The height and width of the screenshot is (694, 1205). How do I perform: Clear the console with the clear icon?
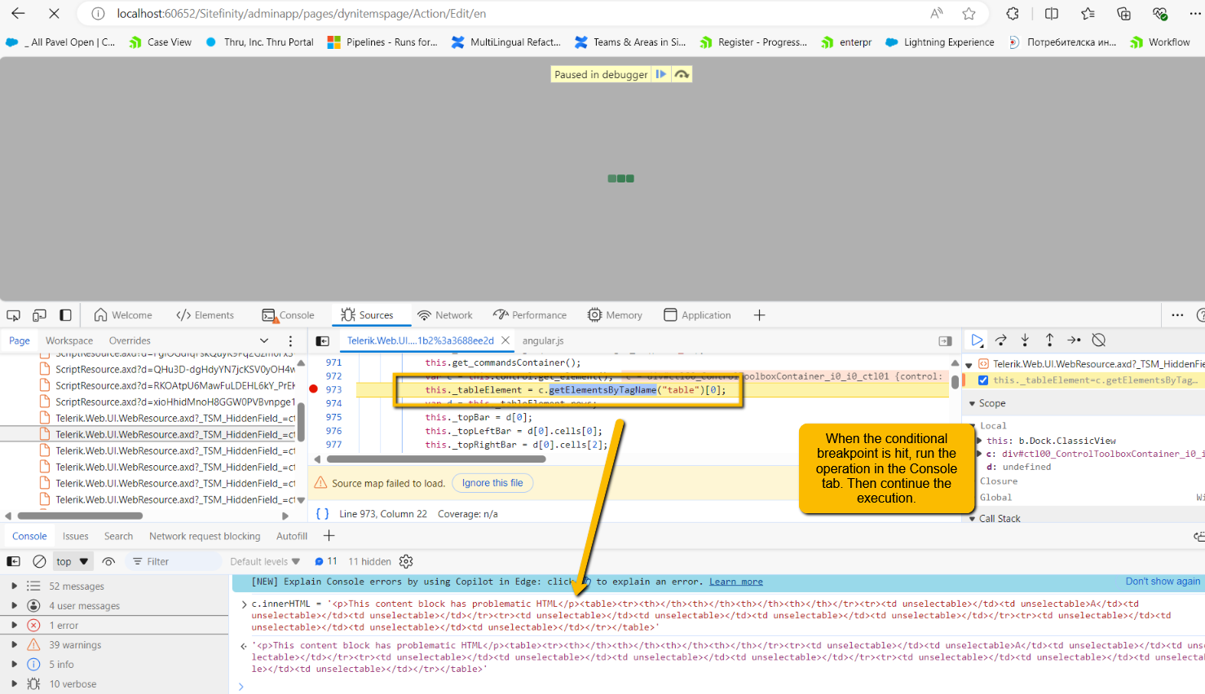[39, 561]
